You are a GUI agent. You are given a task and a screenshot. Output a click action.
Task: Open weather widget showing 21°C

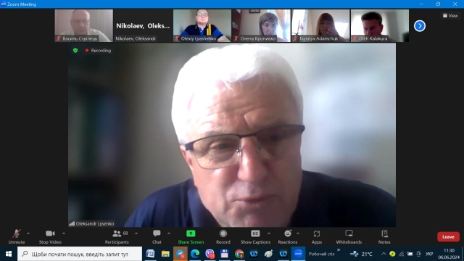coord(361,254)
